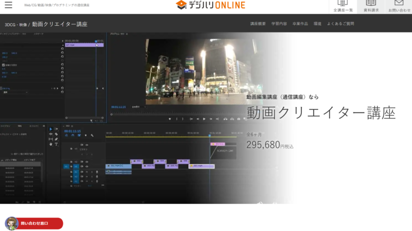Click the Effect Controls filter funnel icon

[x=91, y=121]
